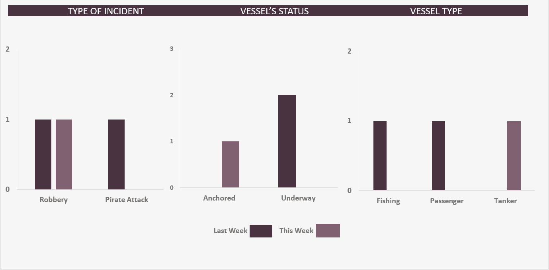Click the Last Week legend color swatch
This screenshot has height=270, width=549.
[x=261, y=231]
